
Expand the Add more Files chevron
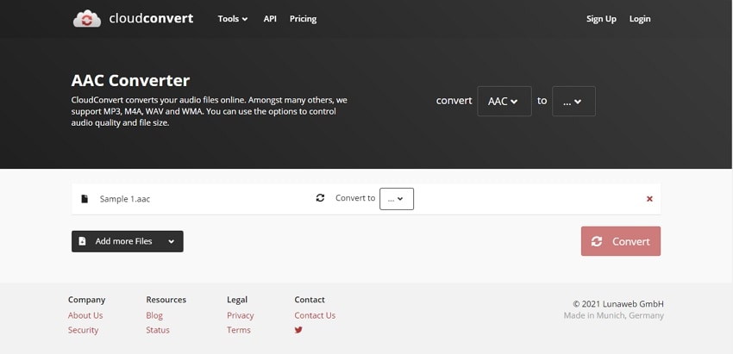(171, 241)
